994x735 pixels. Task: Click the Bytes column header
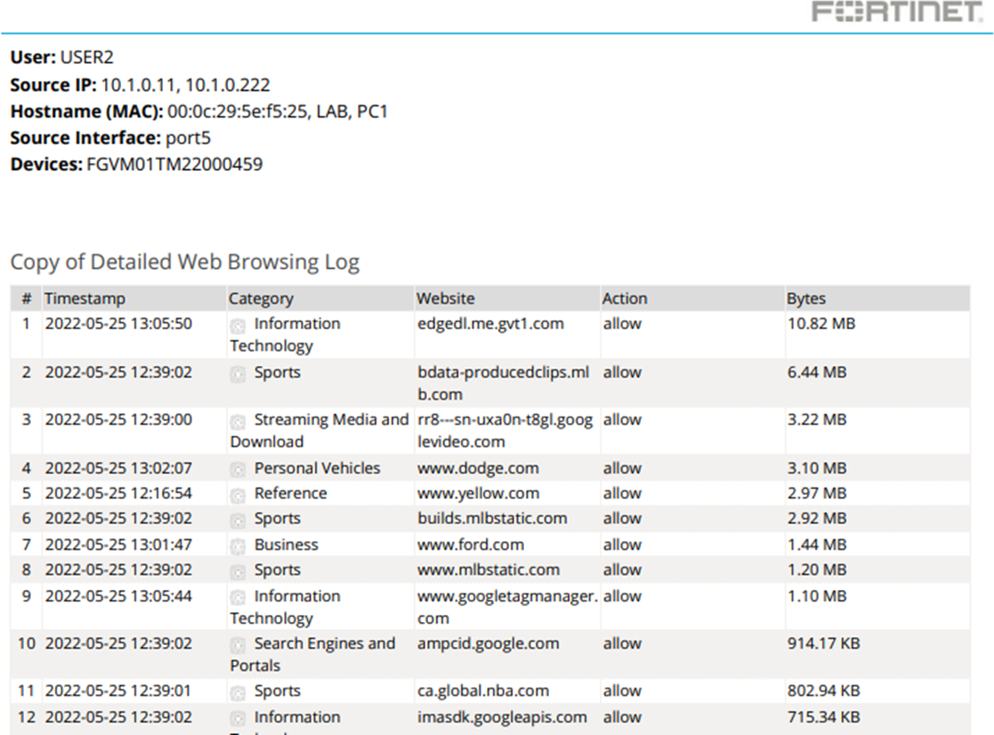806,299
